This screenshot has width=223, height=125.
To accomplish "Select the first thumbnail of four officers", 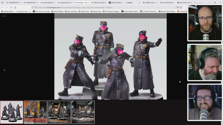I will point(12,112).
